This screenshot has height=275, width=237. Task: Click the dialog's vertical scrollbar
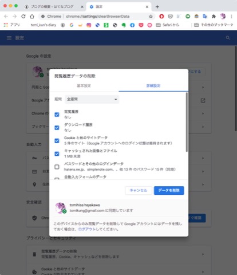[187, 122]
